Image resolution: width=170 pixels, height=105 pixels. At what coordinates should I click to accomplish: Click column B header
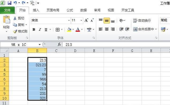[37, 51]
